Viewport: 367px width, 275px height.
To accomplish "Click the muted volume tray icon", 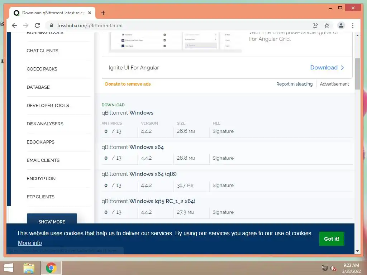I will [x=333, y=268].
